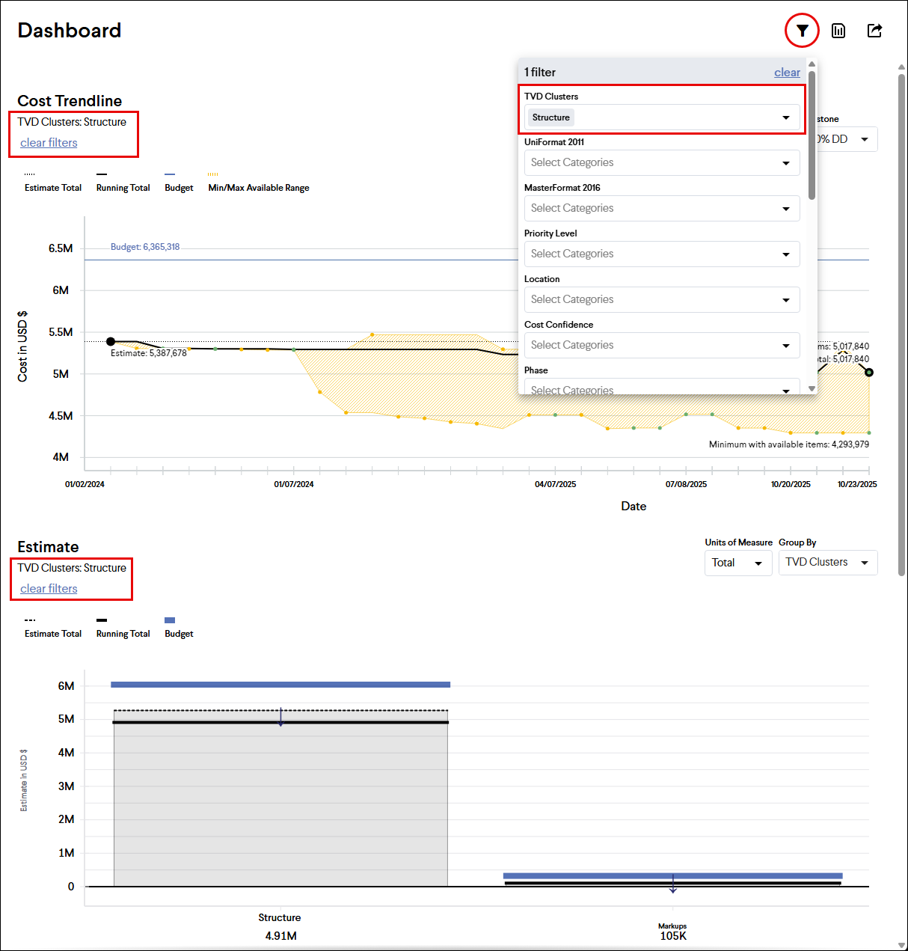Click the Budget legend swatch in Estimate chart
This screenshot has width=908, height=951.
170,620
